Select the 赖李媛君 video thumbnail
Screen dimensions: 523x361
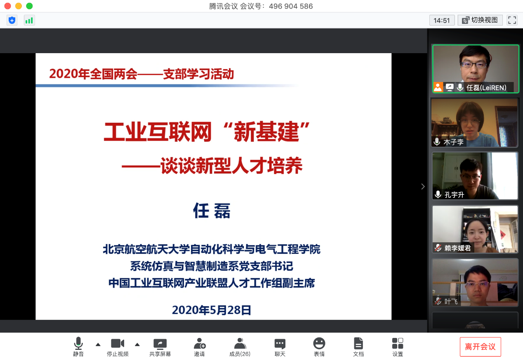click(x=474, y=229)
